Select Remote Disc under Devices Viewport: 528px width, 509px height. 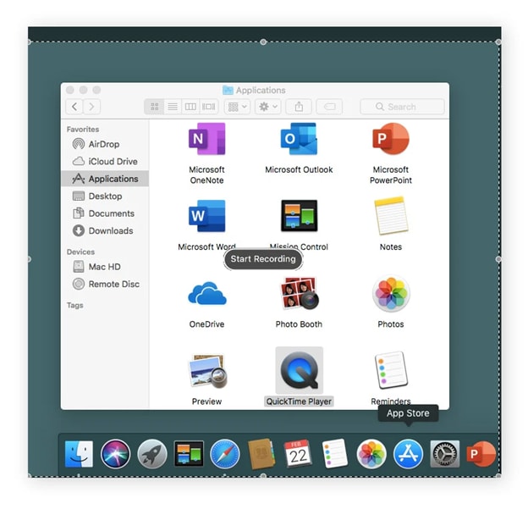click(x=105, y=285)
